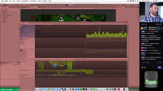Select the combined Transform tool

pyautogui.click(x=16, y=5)
